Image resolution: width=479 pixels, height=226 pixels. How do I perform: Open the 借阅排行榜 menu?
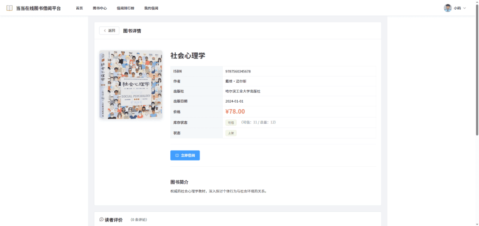pyautogui.click(x=125, y=8)
